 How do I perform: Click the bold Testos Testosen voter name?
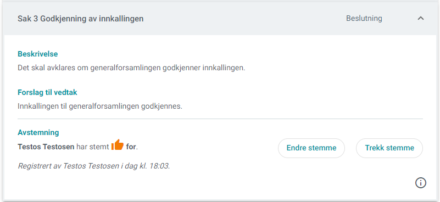pos(46,147)
